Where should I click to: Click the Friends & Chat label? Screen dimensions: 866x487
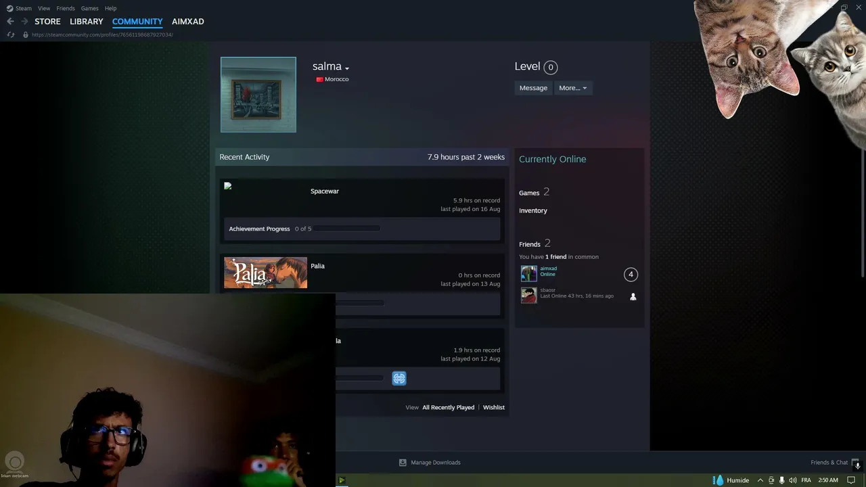[829, 463]
